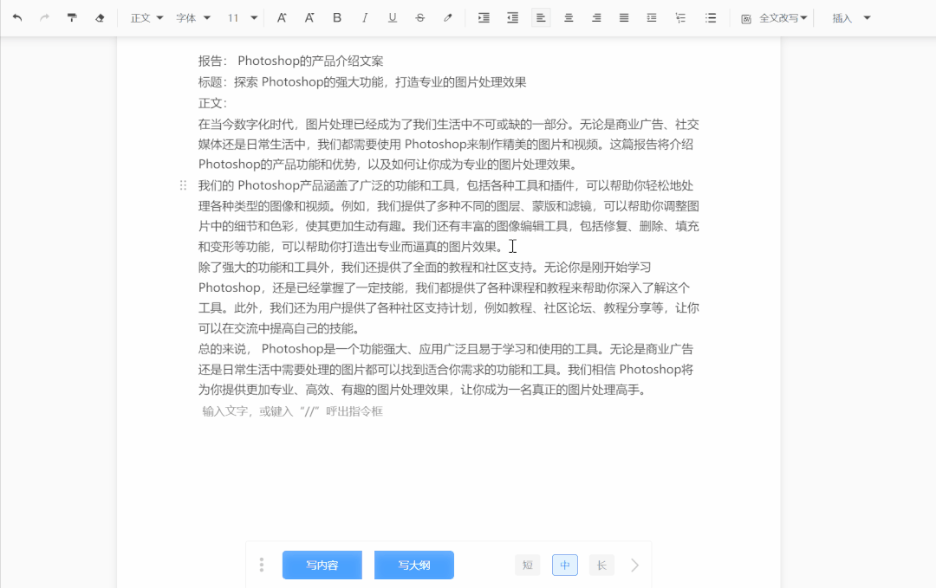Open the 字体 font dropdown

[x=192, y=18]
